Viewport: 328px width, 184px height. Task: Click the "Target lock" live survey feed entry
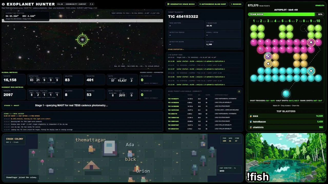click(x=204, y=57)
